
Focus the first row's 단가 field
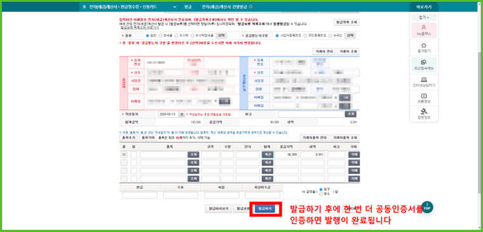pyautogui.click(x=248, y=154)
